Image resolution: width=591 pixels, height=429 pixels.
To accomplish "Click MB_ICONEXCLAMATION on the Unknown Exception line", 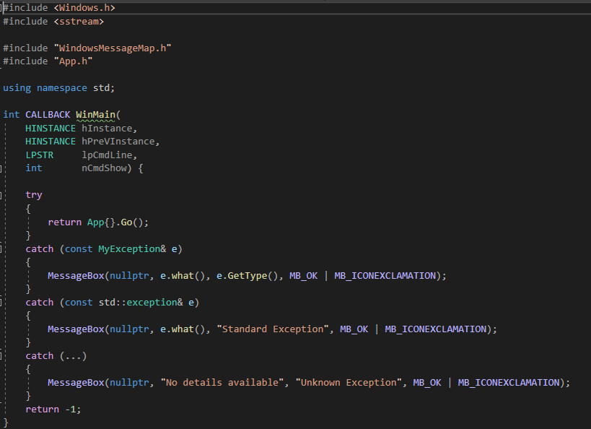I will pyautogui.click(x=509, y=383).
